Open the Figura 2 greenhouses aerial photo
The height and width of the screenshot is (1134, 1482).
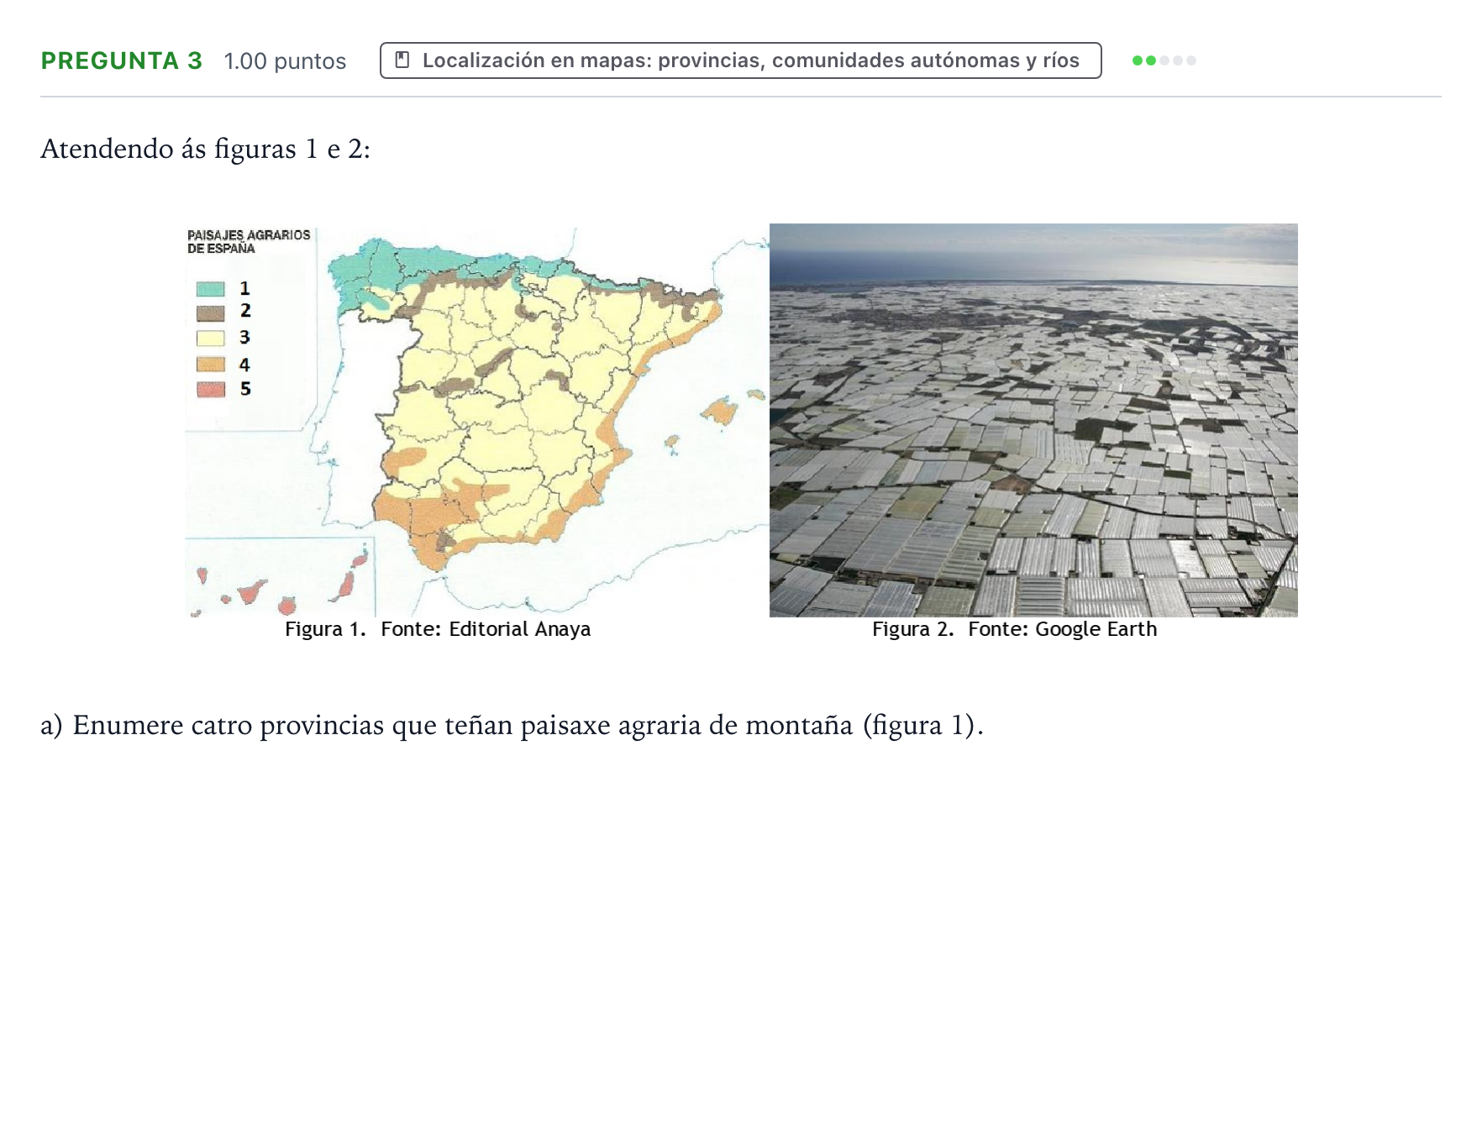[x=1033, y=420]
